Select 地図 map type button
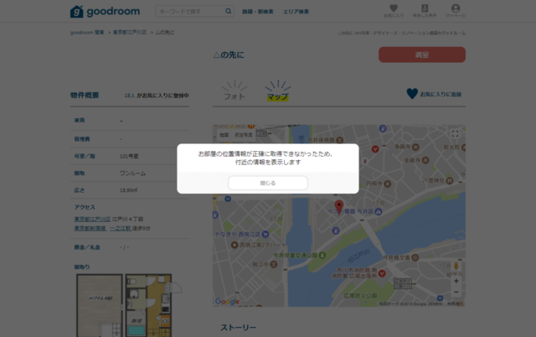Screen dimensions: 536x337 point(224,135)
